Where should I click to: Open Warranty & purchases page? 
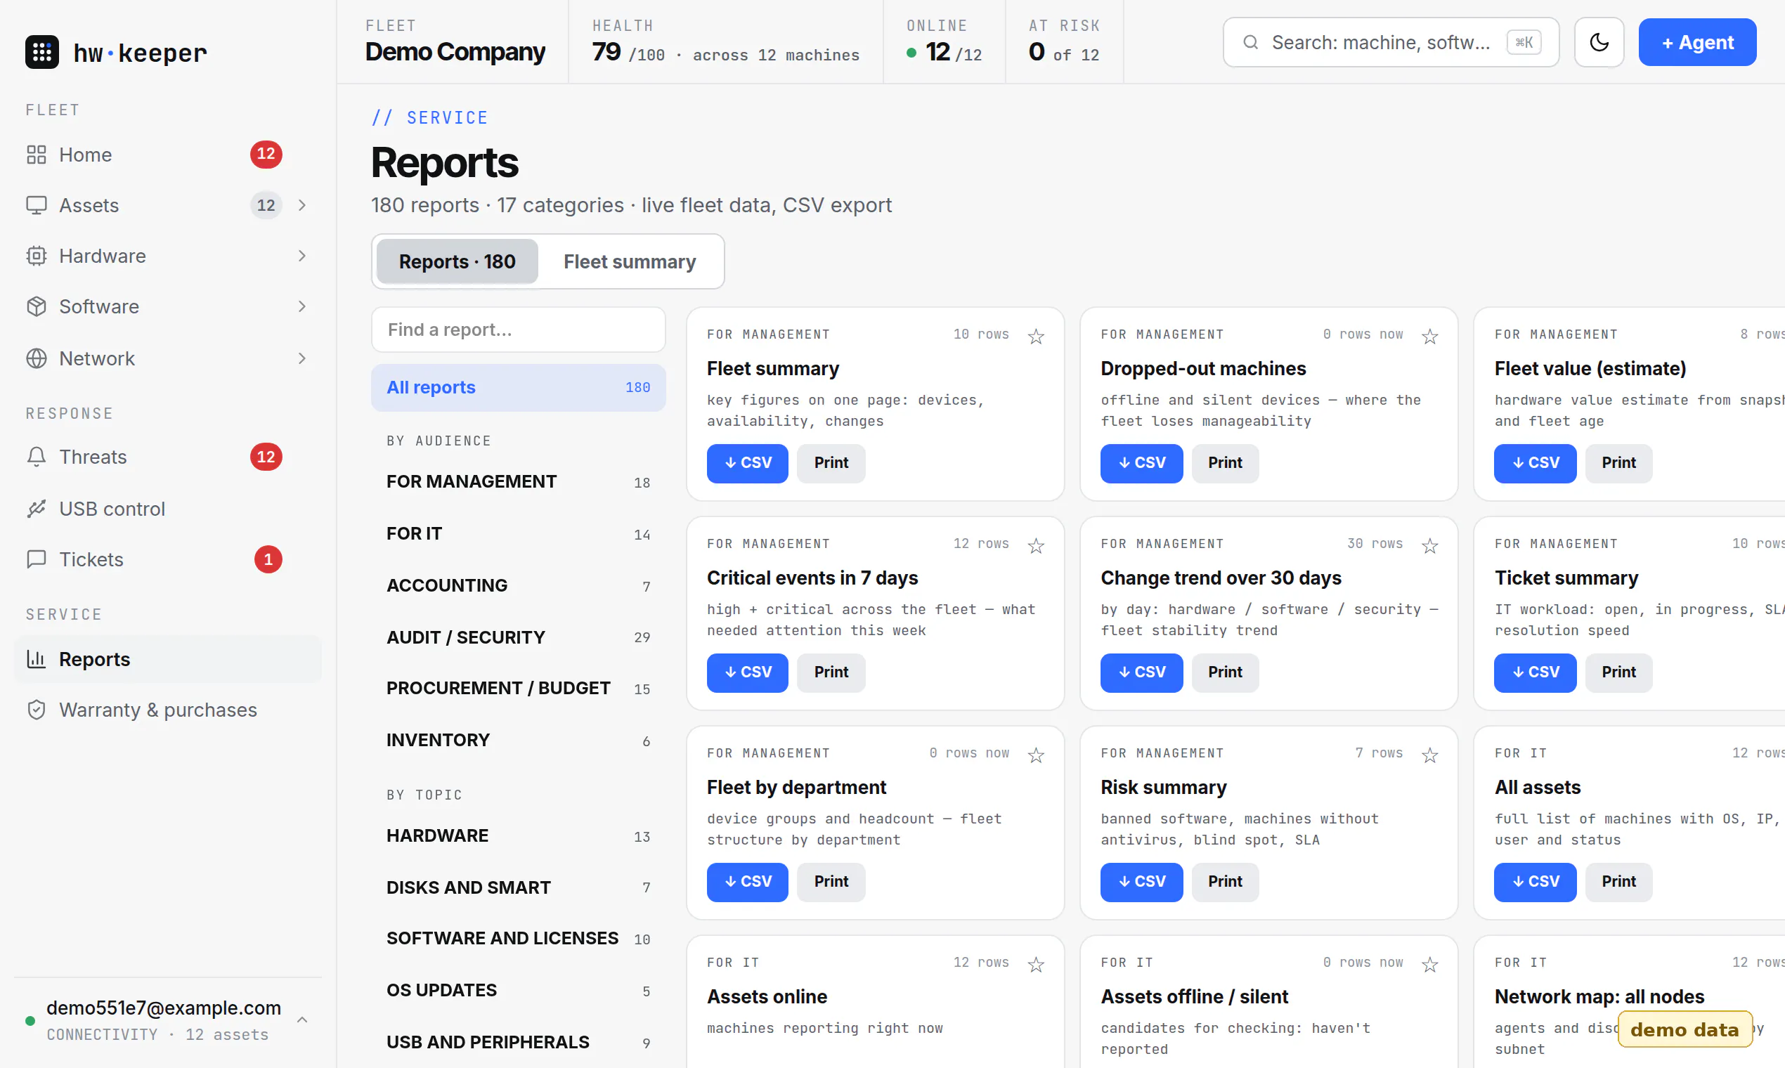[167, 710]
